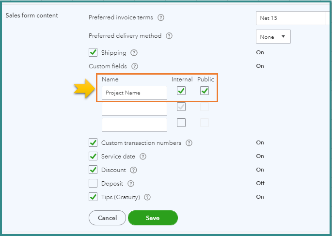Click the Custom fields help icon
This screenshot has height=236, width=332.
click(135, 66)
